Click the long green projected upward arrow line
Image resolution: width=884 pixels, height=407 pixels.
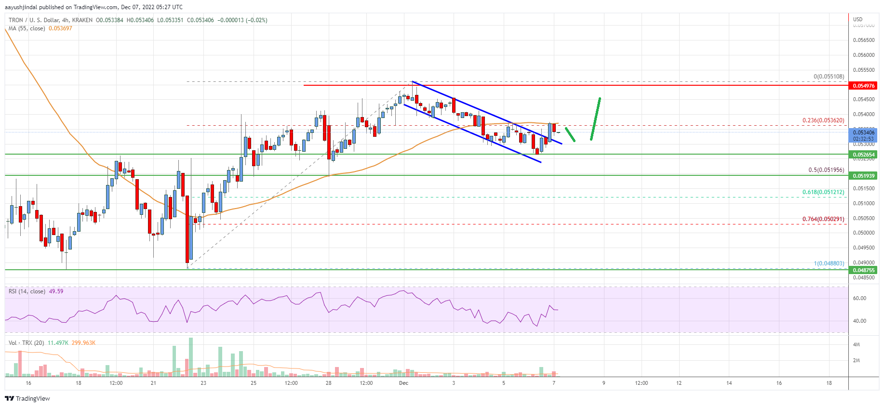coord(595,119)
